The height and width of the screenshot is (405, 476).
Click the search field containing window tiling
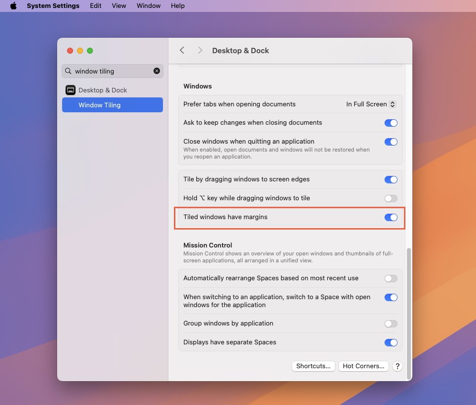pyautogui.click(x=112, y=71)
